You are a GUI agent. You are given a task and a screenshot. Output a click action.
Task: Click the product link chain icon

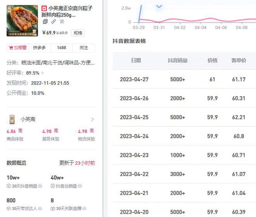[53, 22]
